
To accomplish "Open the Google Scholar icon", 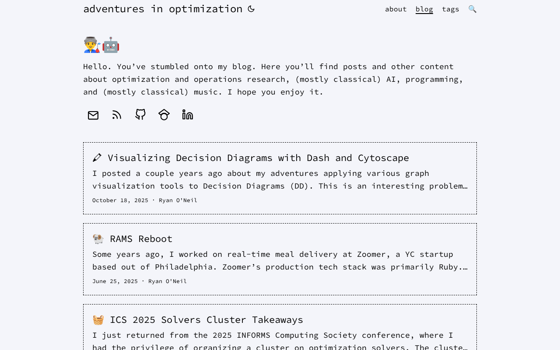I will 164,115.
